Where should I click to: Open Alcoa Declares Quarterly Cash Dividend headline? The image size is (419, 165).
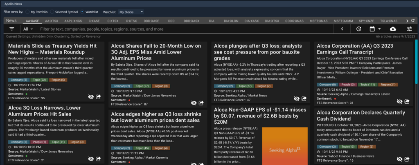click(x=361, y=116)
